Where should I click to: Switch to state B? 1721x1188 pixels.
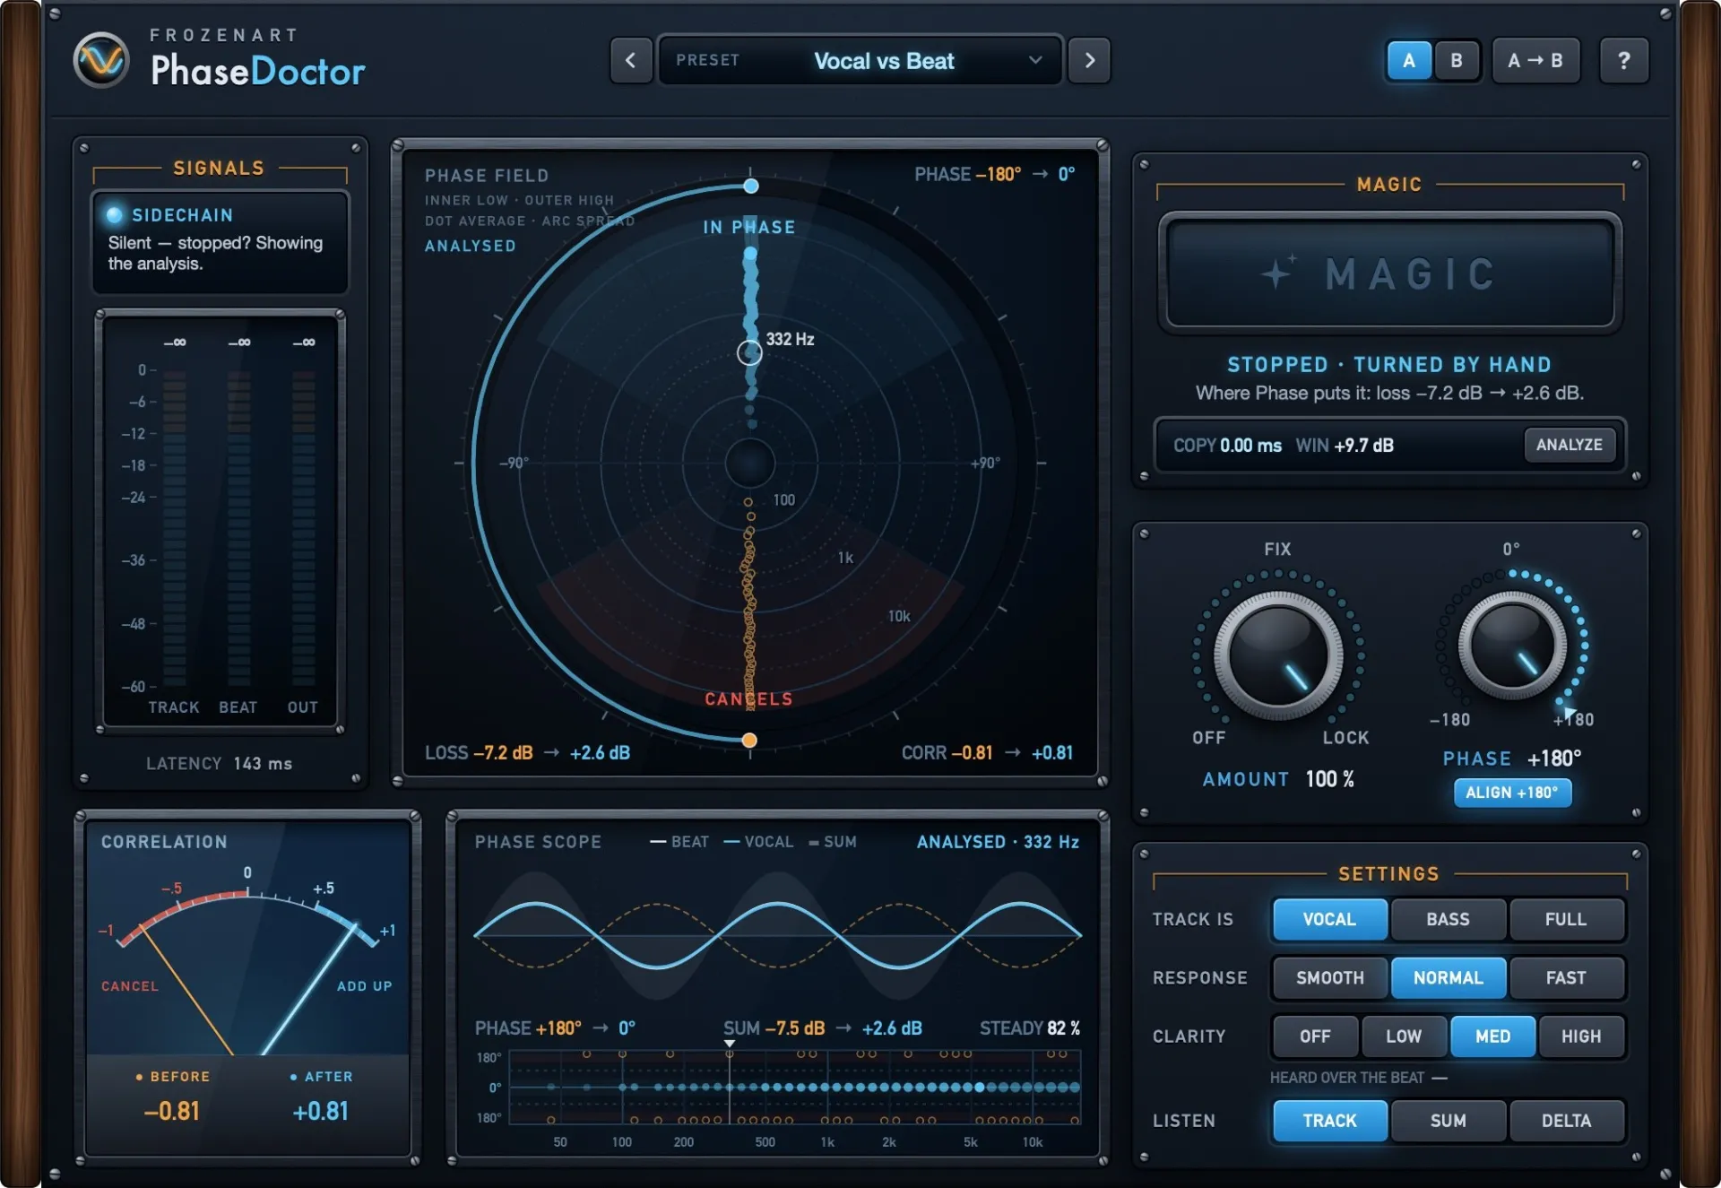click(x=1457, y=61)
